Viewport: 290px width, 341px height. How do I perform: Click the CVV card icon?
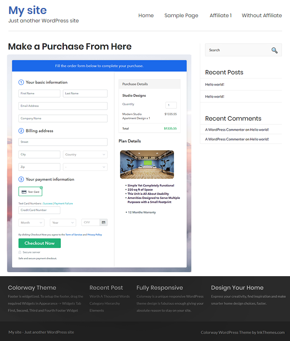(x=103, y=222)
